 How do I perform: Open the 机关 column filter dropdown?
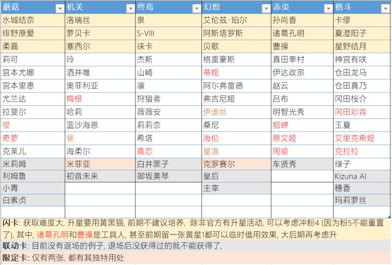(x=130, y=9)
